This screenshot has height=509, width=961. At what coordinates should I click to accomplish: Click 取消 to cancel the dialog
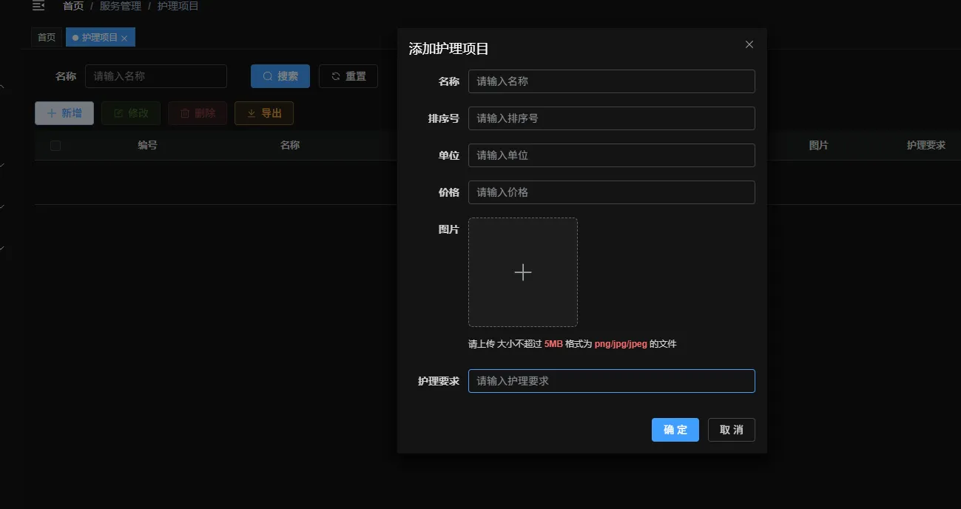click(731, 430)
